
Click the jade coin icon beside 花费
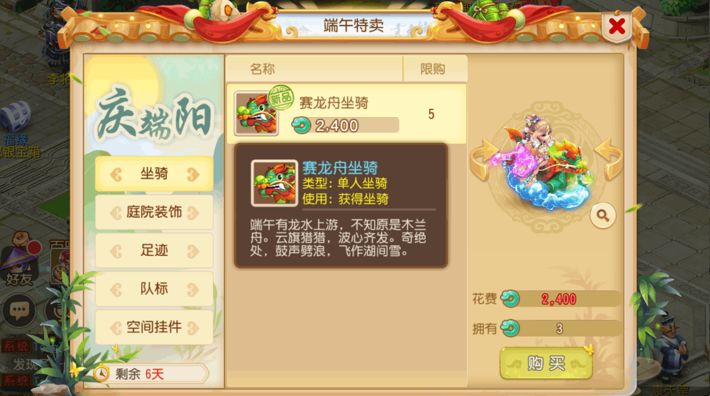[x=510, y=299]
